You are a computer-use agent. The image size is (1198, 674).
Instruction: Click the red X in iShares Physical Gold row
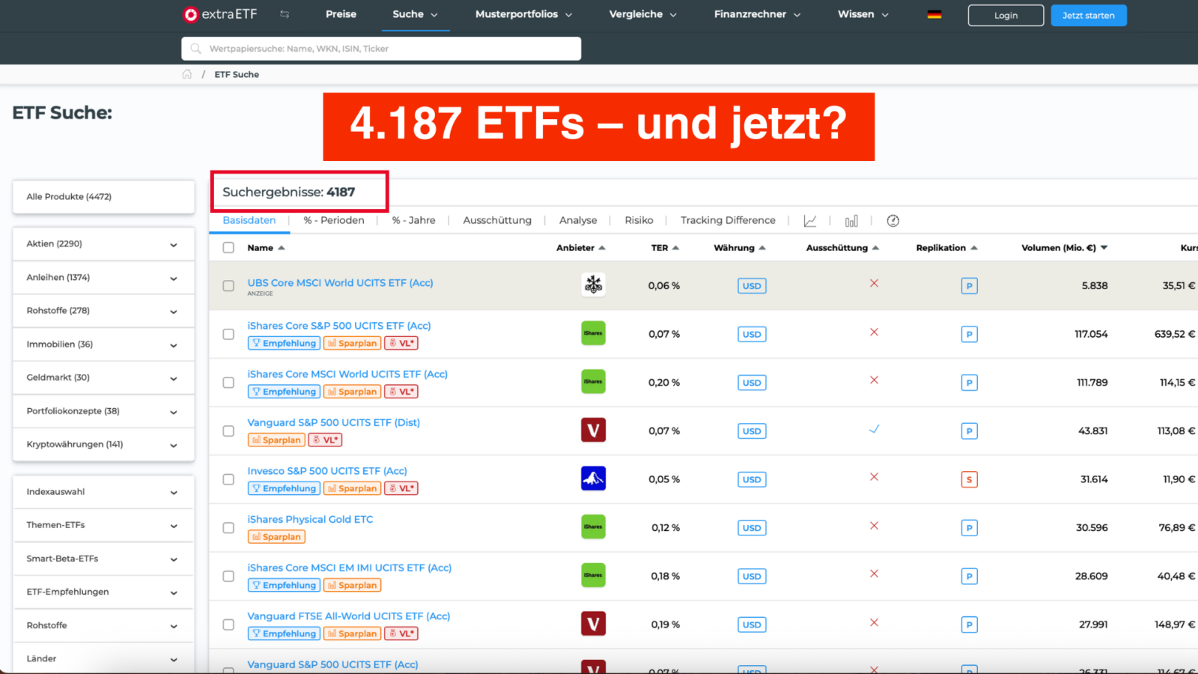click(x=874, y=526)
